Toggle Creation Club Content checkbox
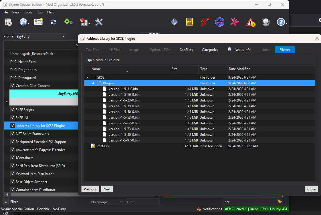This screenshot has width=321, height=215. click(x=13, y=85)
